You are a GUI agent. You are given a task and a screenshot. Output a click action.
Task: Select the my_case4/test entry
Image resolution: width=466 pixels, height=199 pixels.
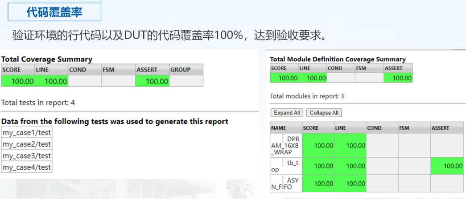26,167
